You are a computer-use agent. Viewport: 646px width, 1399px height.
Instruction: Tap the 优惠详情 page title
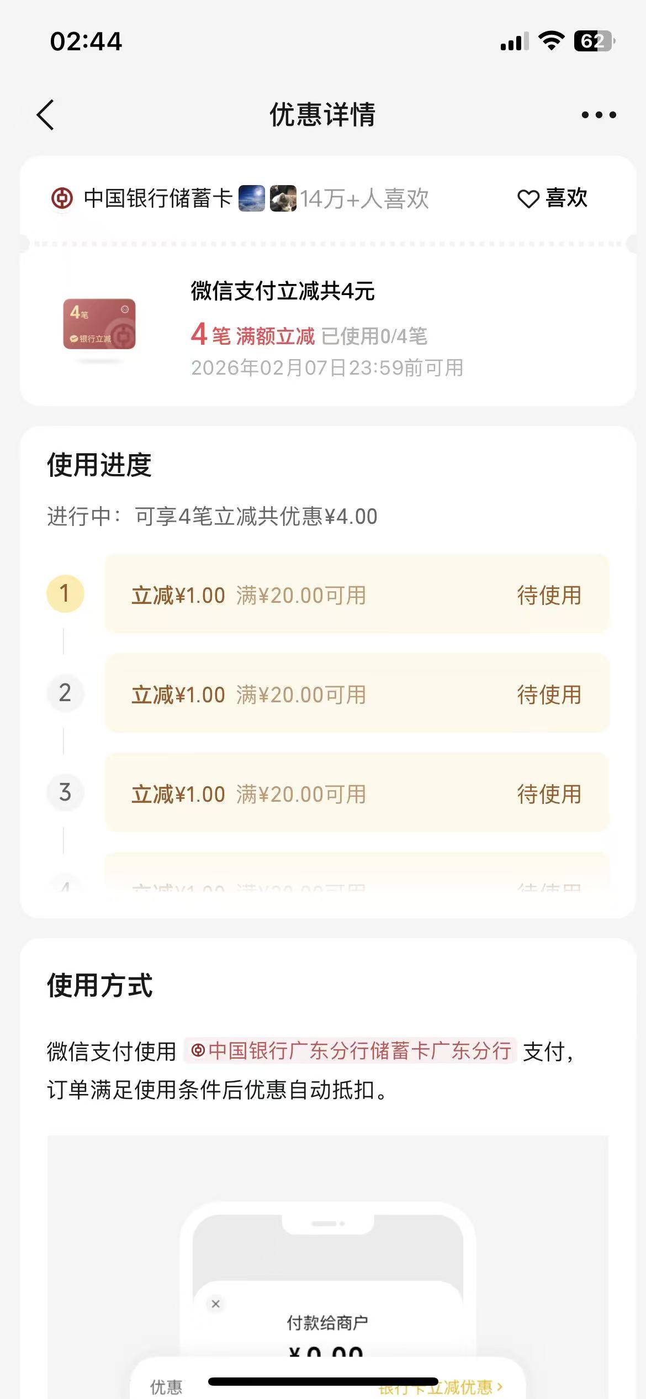tap(322, 115)
